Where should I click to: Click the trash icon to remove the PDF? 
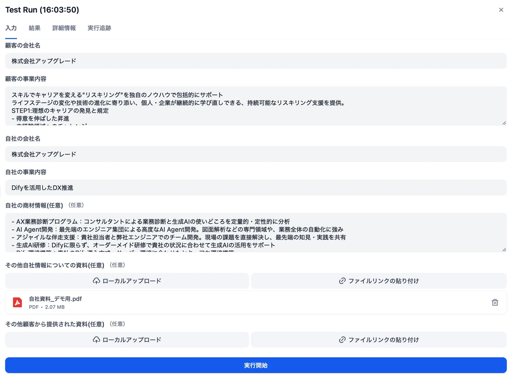pos(495,302)
